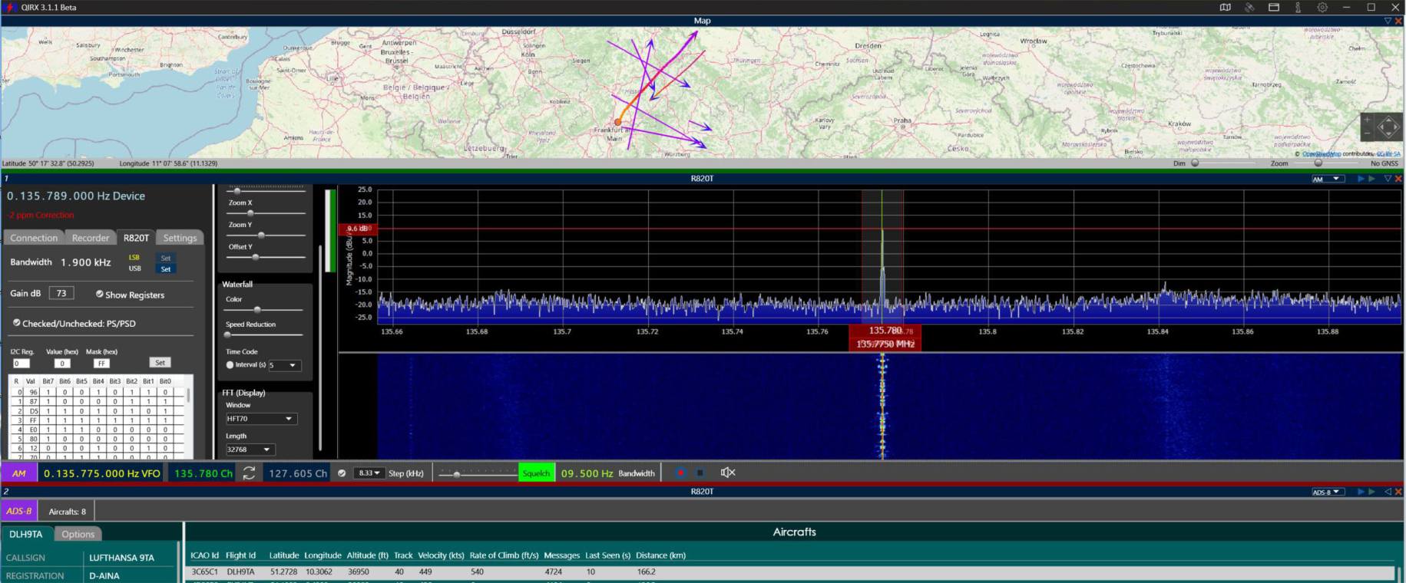
Task: Expand the FFT Length 32768 dropdown
Action: coord(249,450)
